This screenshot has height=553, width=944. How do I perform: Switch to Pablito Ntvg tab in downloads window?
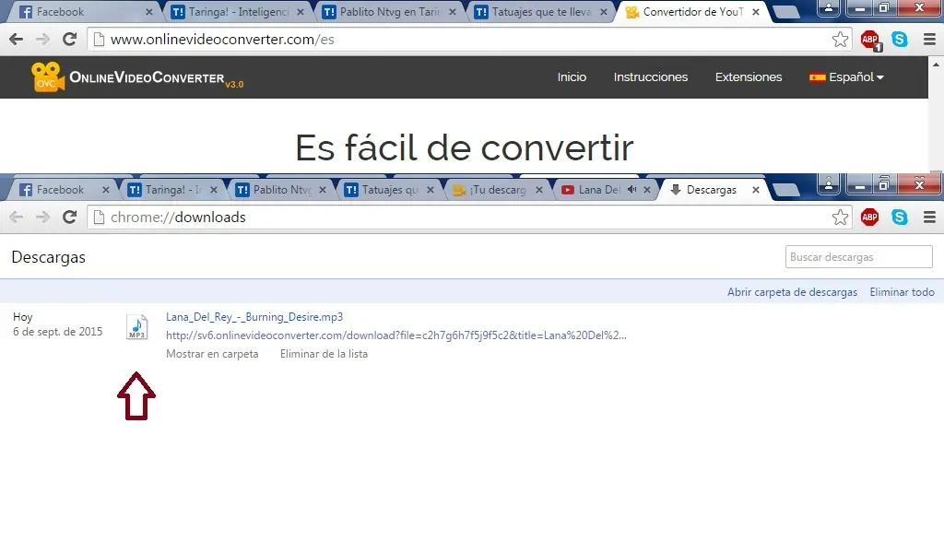tap(280, 190)
